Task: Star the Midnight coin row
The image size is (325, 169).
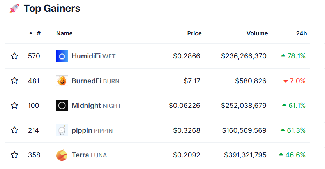Action: click(x=14, y=106)
